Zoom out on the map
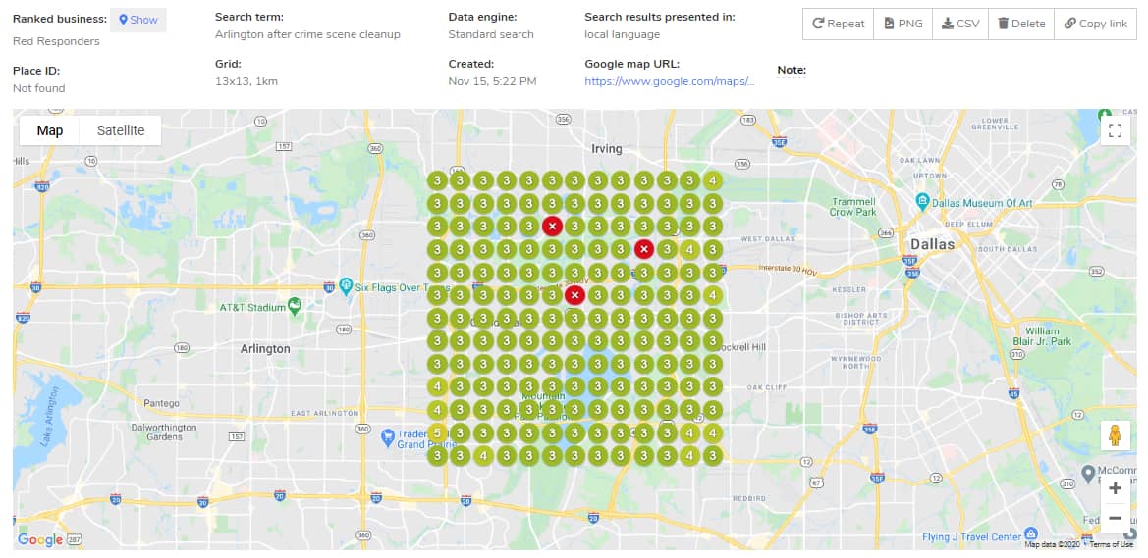This screenshot has width=1148, height=558. (1115, 518)
